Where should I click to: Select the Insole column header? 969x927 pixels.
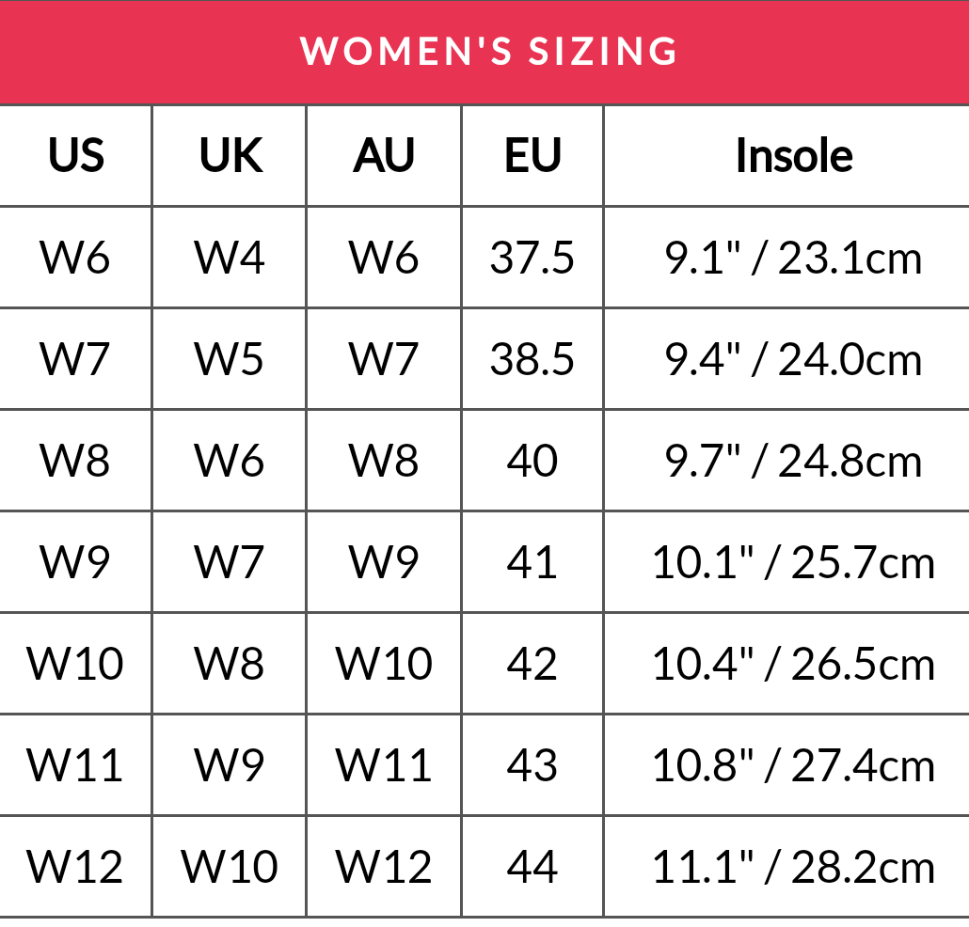click(x=794, y=156)
